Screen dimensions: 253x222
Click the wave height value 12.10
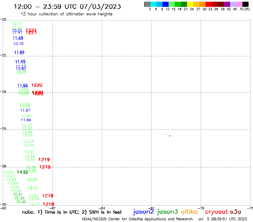pos(16,23)
